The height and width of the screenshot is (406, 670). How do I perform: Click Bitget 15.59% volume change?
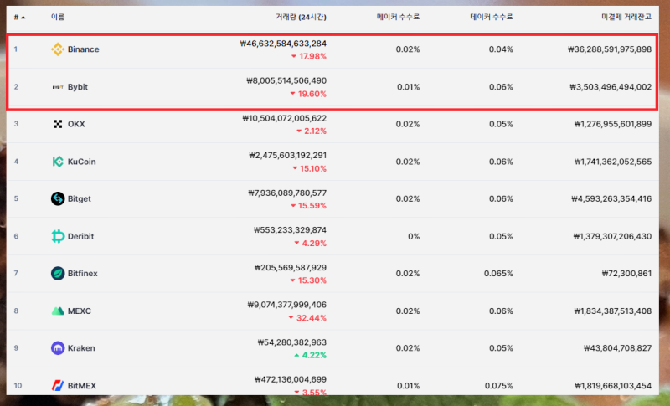point(308,206)
